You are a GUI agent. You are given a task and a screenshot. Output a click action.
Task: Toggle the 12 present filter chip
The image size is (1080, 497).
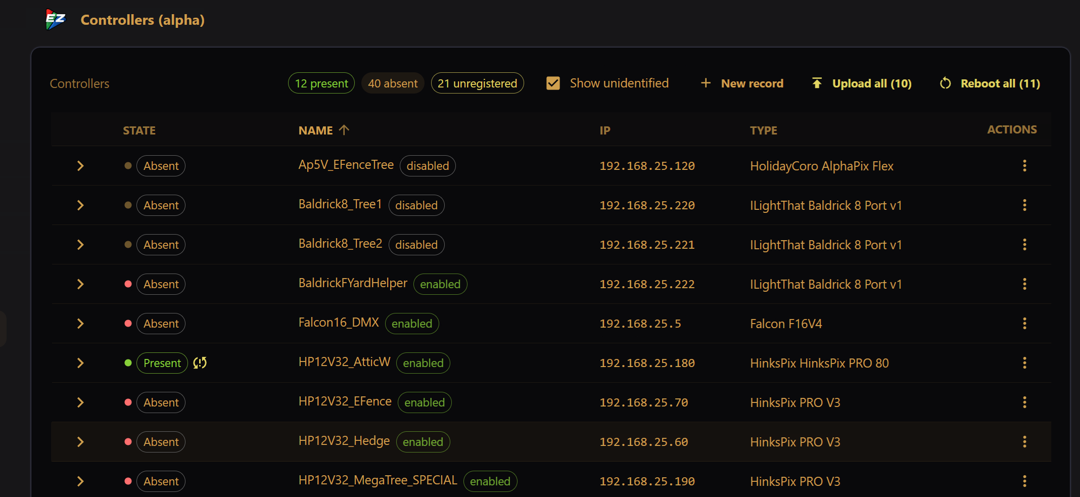coord(321,83)
